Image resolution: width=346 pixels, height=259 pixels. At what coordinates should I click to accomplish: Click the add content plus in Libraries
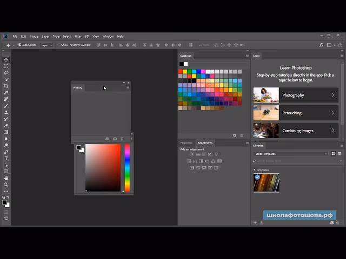[x=255, y=223]
